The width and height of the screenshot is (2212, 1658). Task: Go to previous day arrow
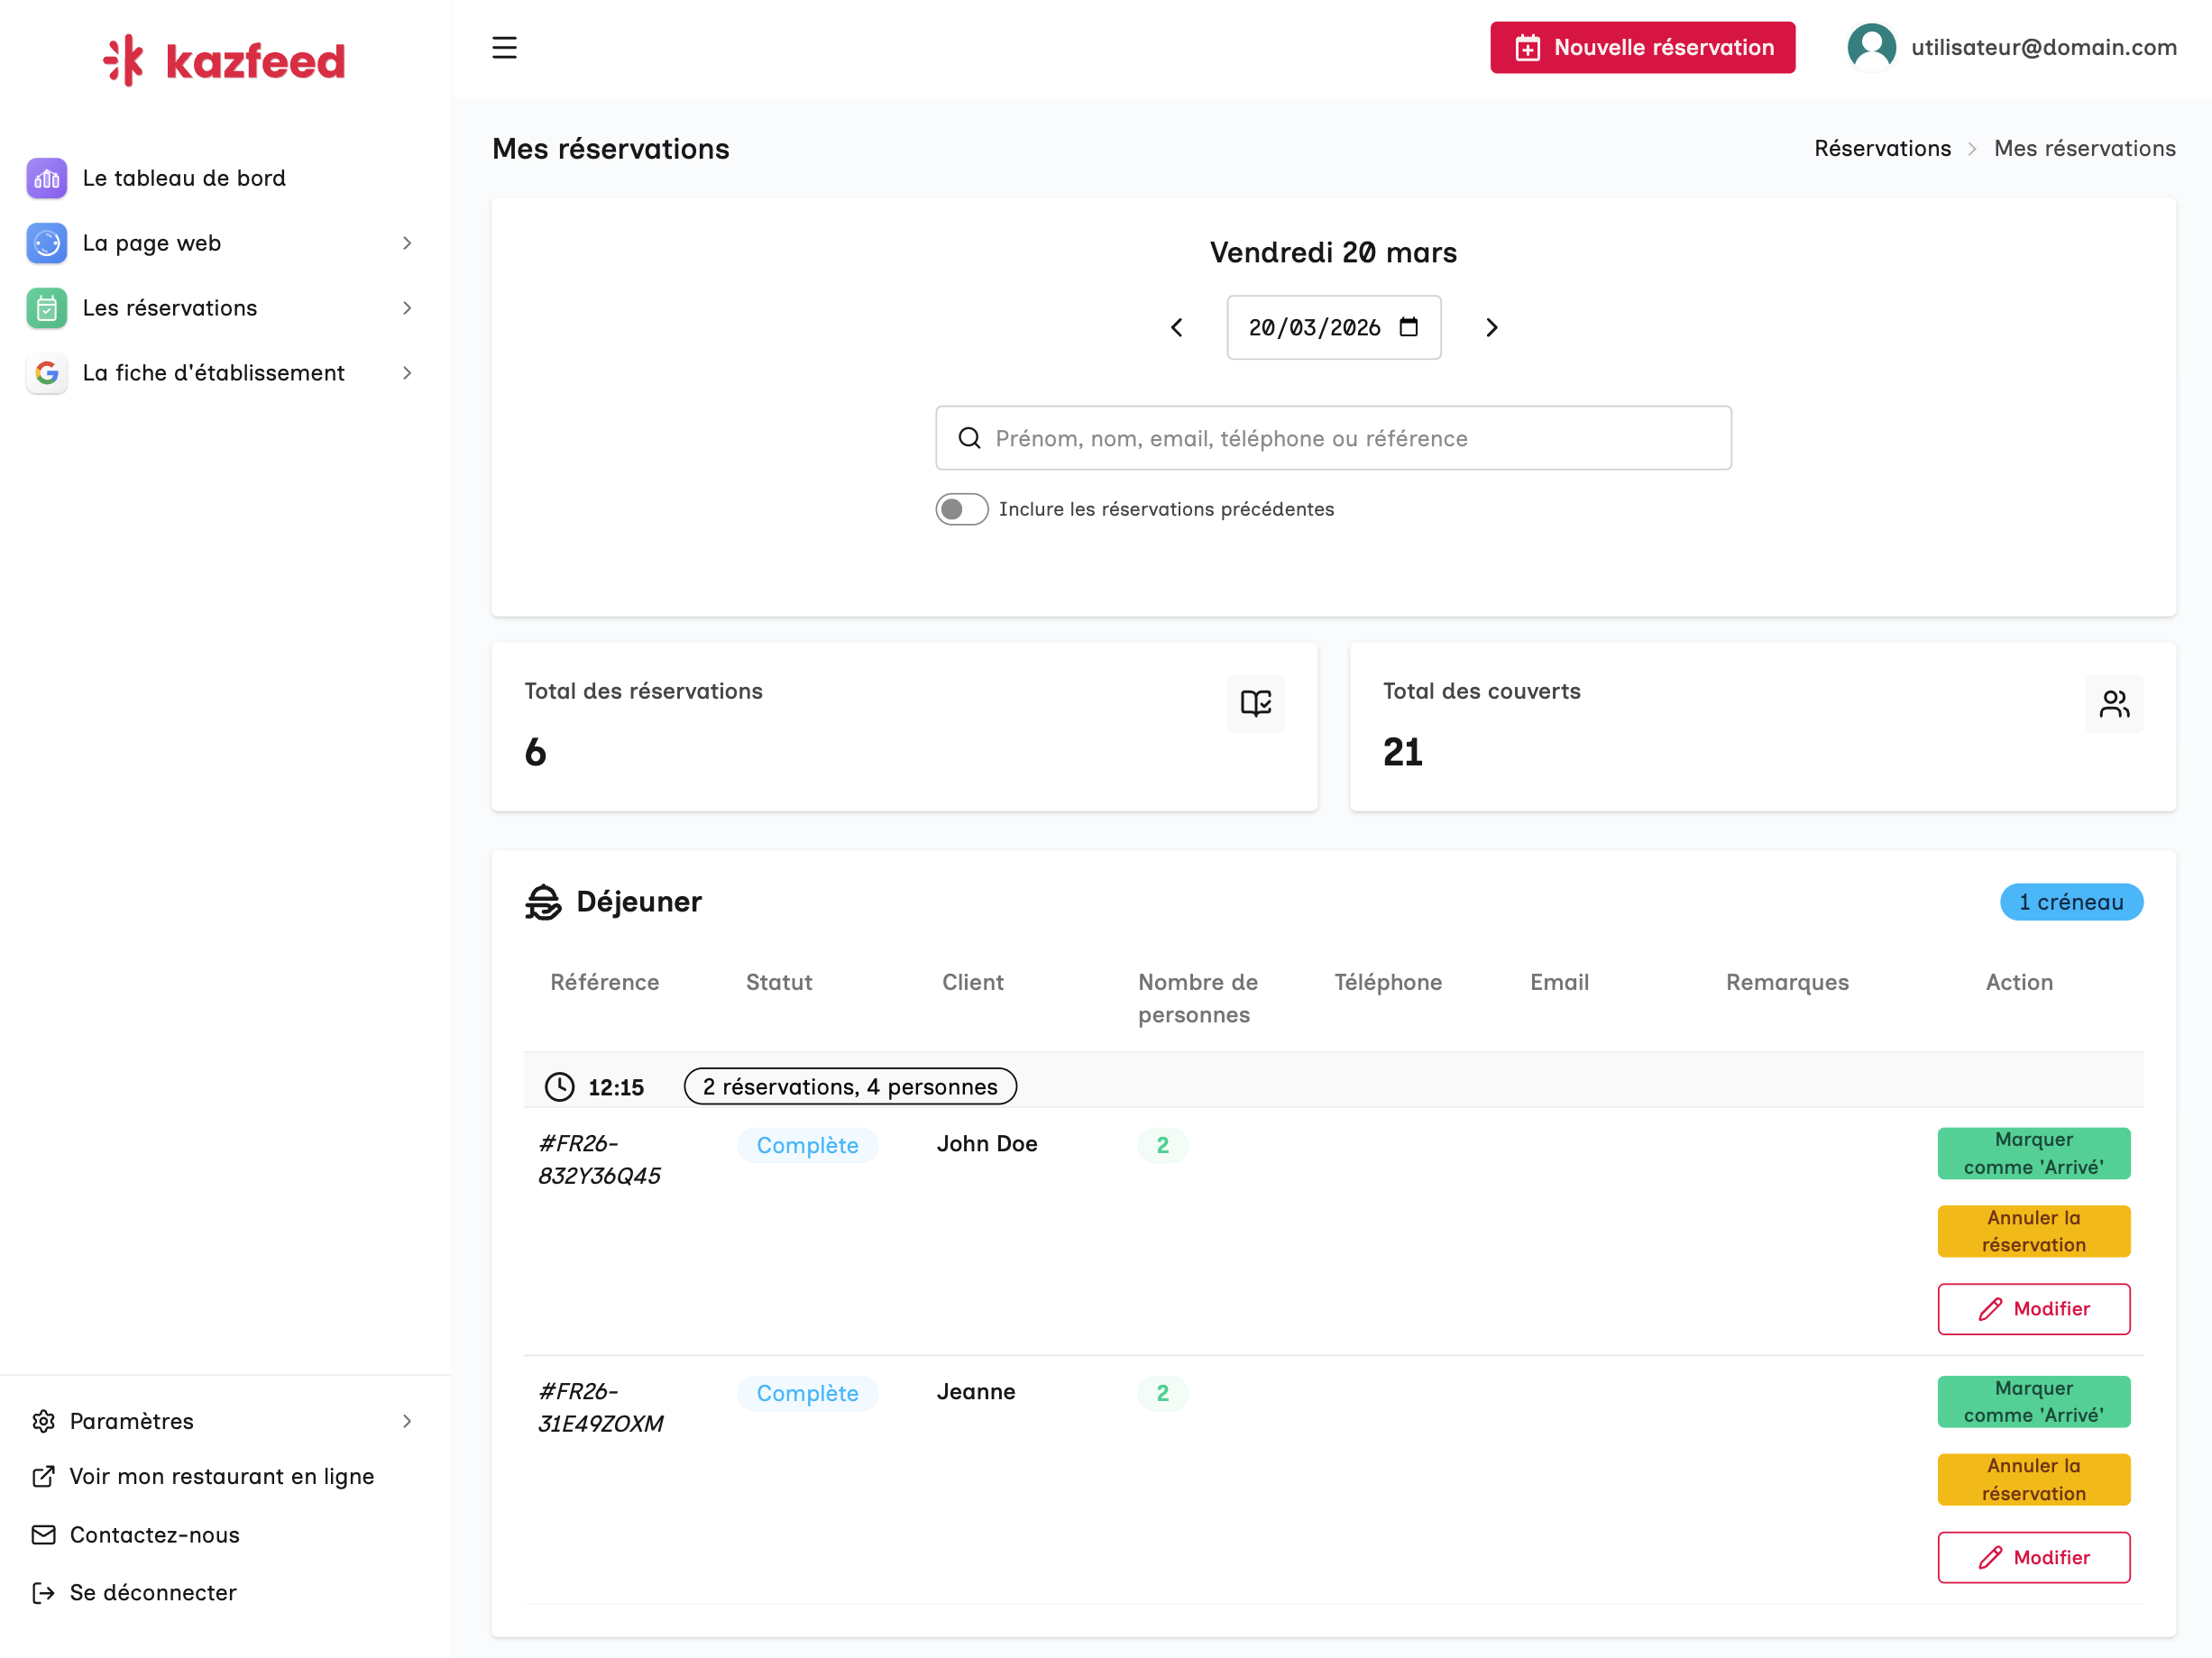[x=1177, y=328]
